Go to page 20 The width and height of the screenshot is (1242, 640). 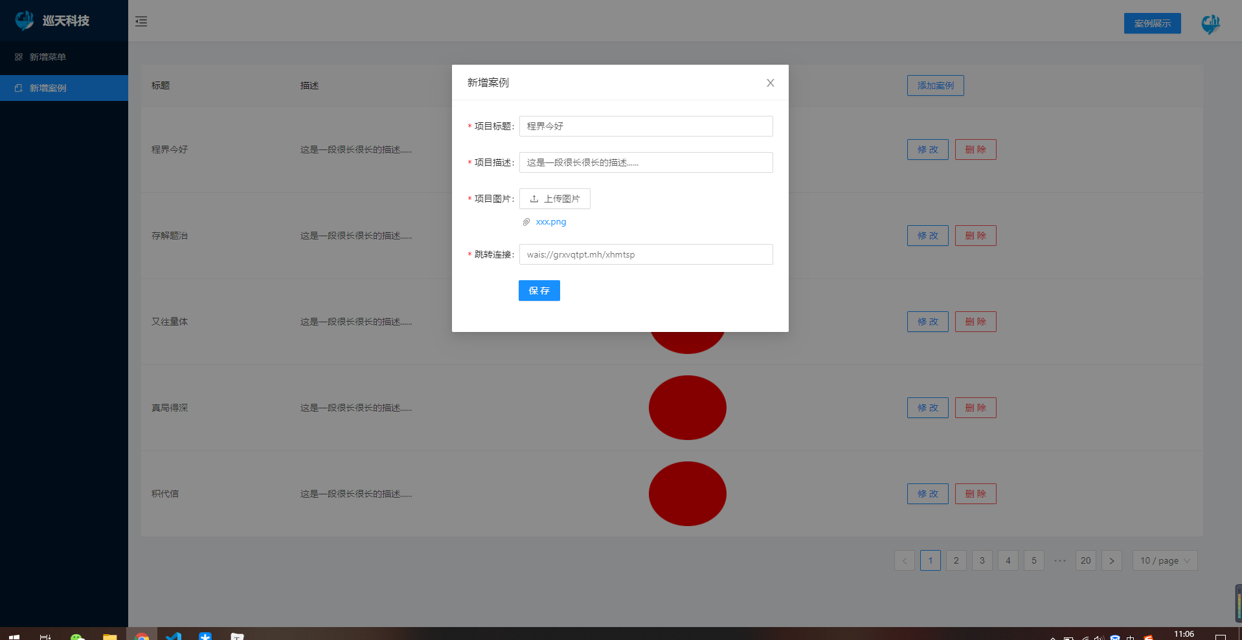(x=1086, y=560)
